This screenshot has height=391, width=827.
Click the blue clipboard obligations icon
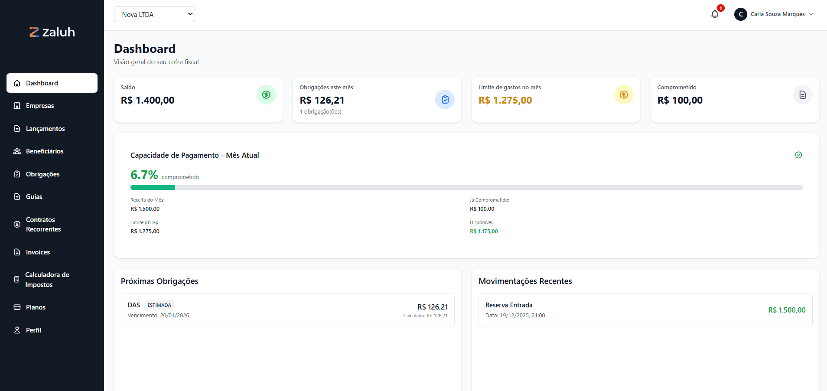click(445, 100)
